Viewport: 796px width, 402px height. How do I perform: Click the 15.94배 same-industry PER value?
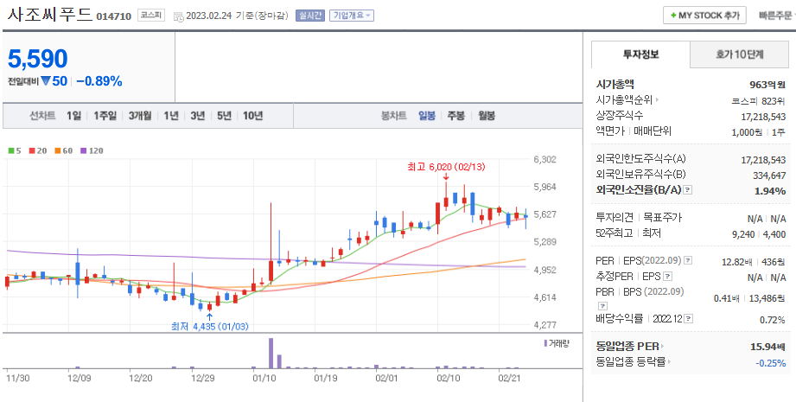point(768,347)
